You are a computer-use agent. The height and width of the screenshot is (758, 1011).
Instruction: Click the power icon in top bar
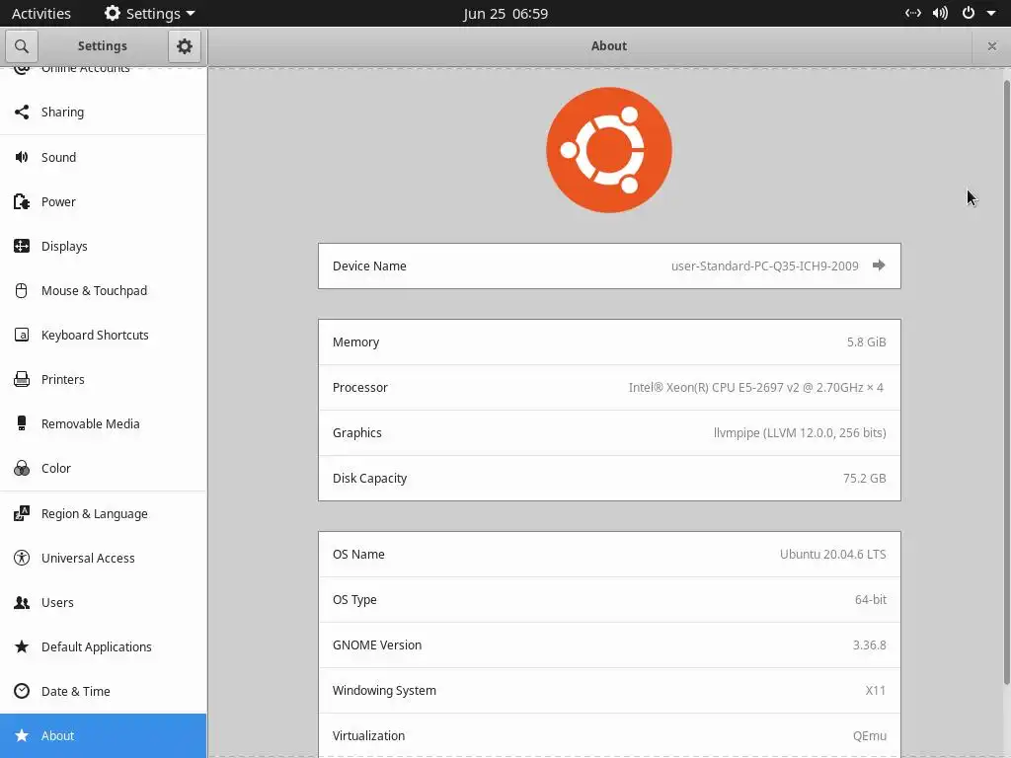[968, 13]
